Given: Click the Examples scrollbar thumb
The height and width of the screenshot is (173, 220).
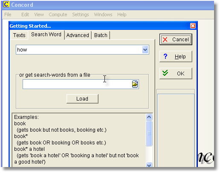Looking at the screenshot, I should 149,133.
